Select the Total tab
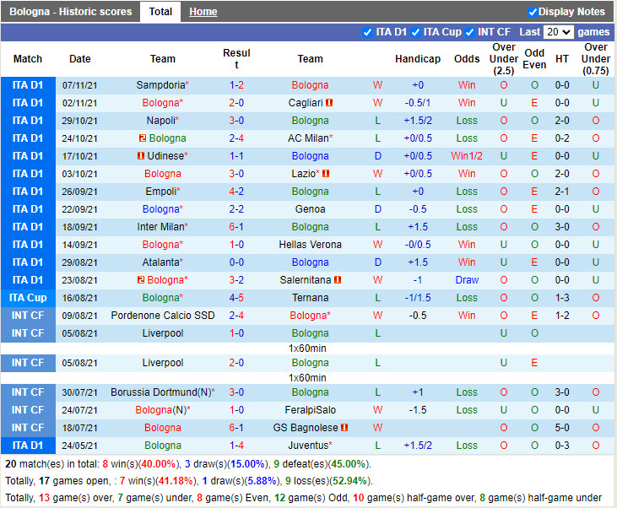617x508 pixels. tap(160, 12)
